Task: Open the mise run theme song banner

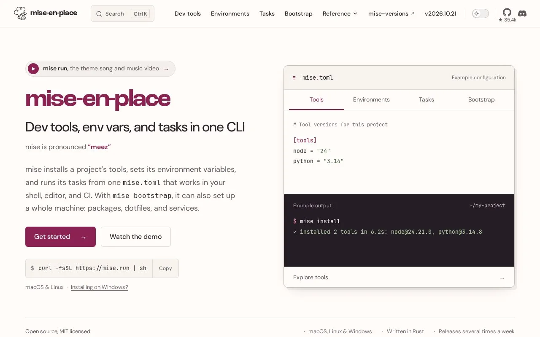Action: 100,69
